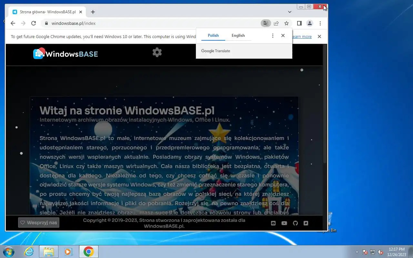This screenshot has width=413, height=258.
Task: Expand the tab search dropdown arrow
Action: 290,12
